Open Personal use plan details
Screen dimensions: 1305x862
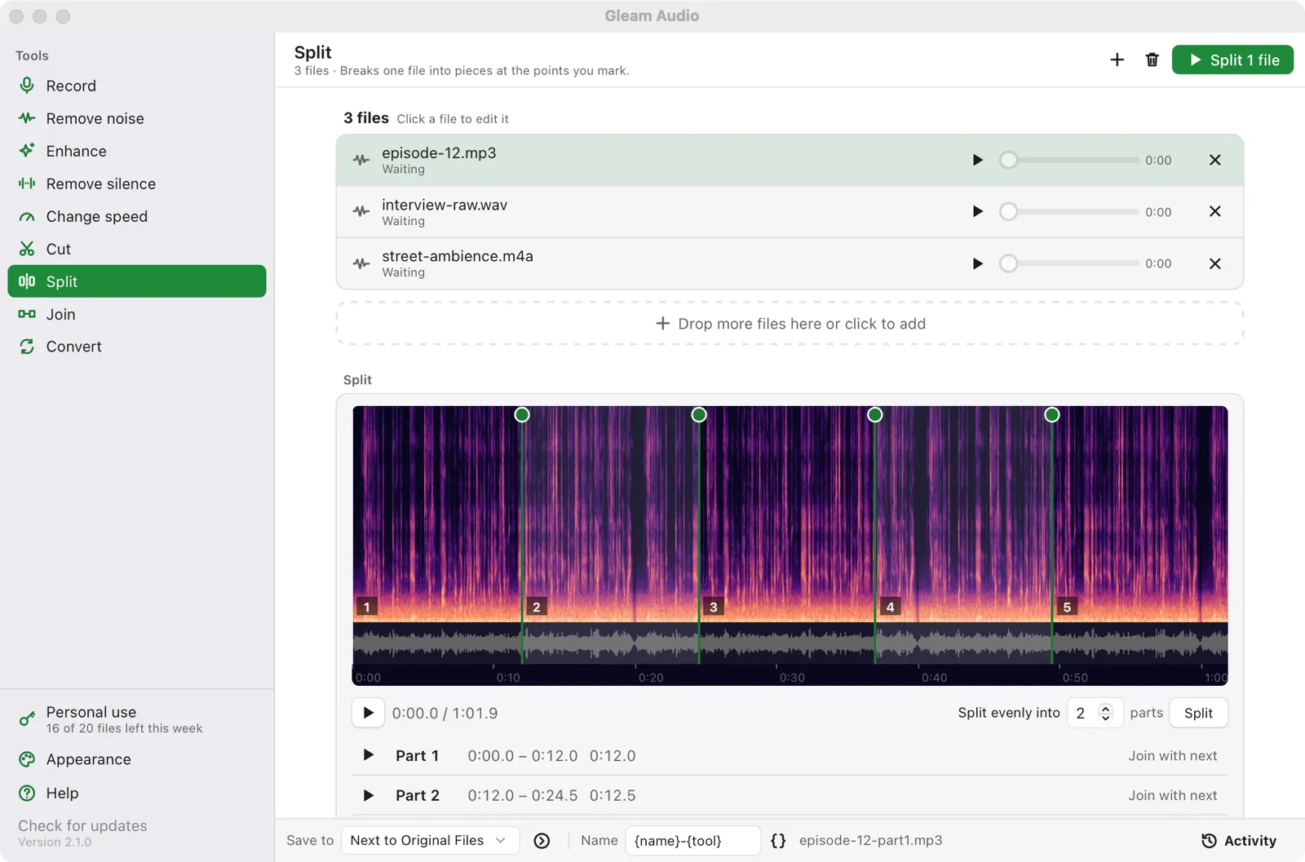point(136,719)
